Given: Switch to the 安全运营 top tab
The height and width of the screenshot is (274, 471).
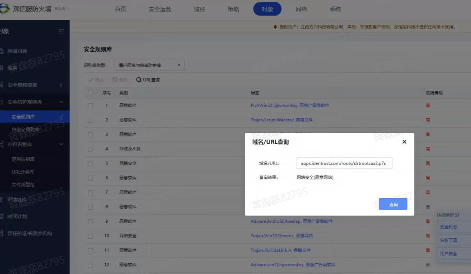Looking at the screenshot, I should (160, 9).
